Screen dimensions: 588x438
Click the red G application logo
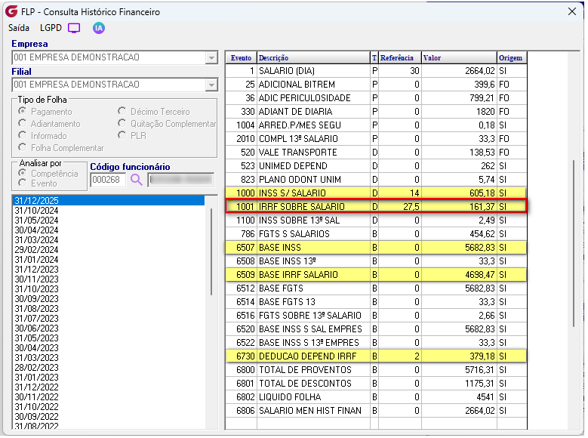[x=11, y=11]
